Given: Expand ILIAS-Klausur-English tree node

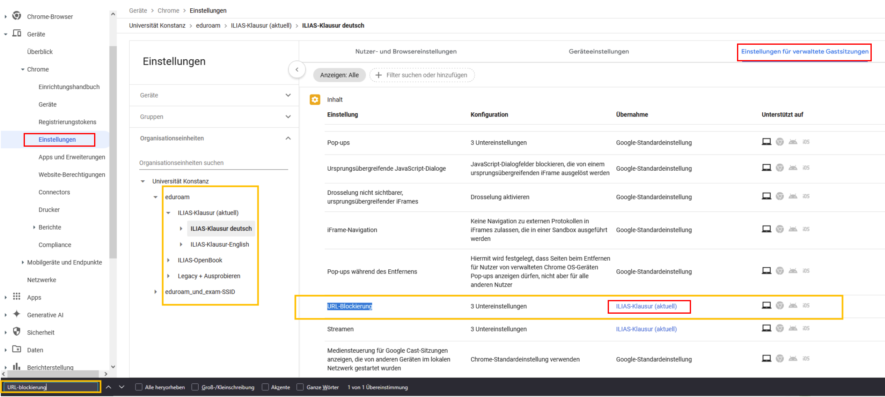Looking at the screenshot, I should [181, 244].
